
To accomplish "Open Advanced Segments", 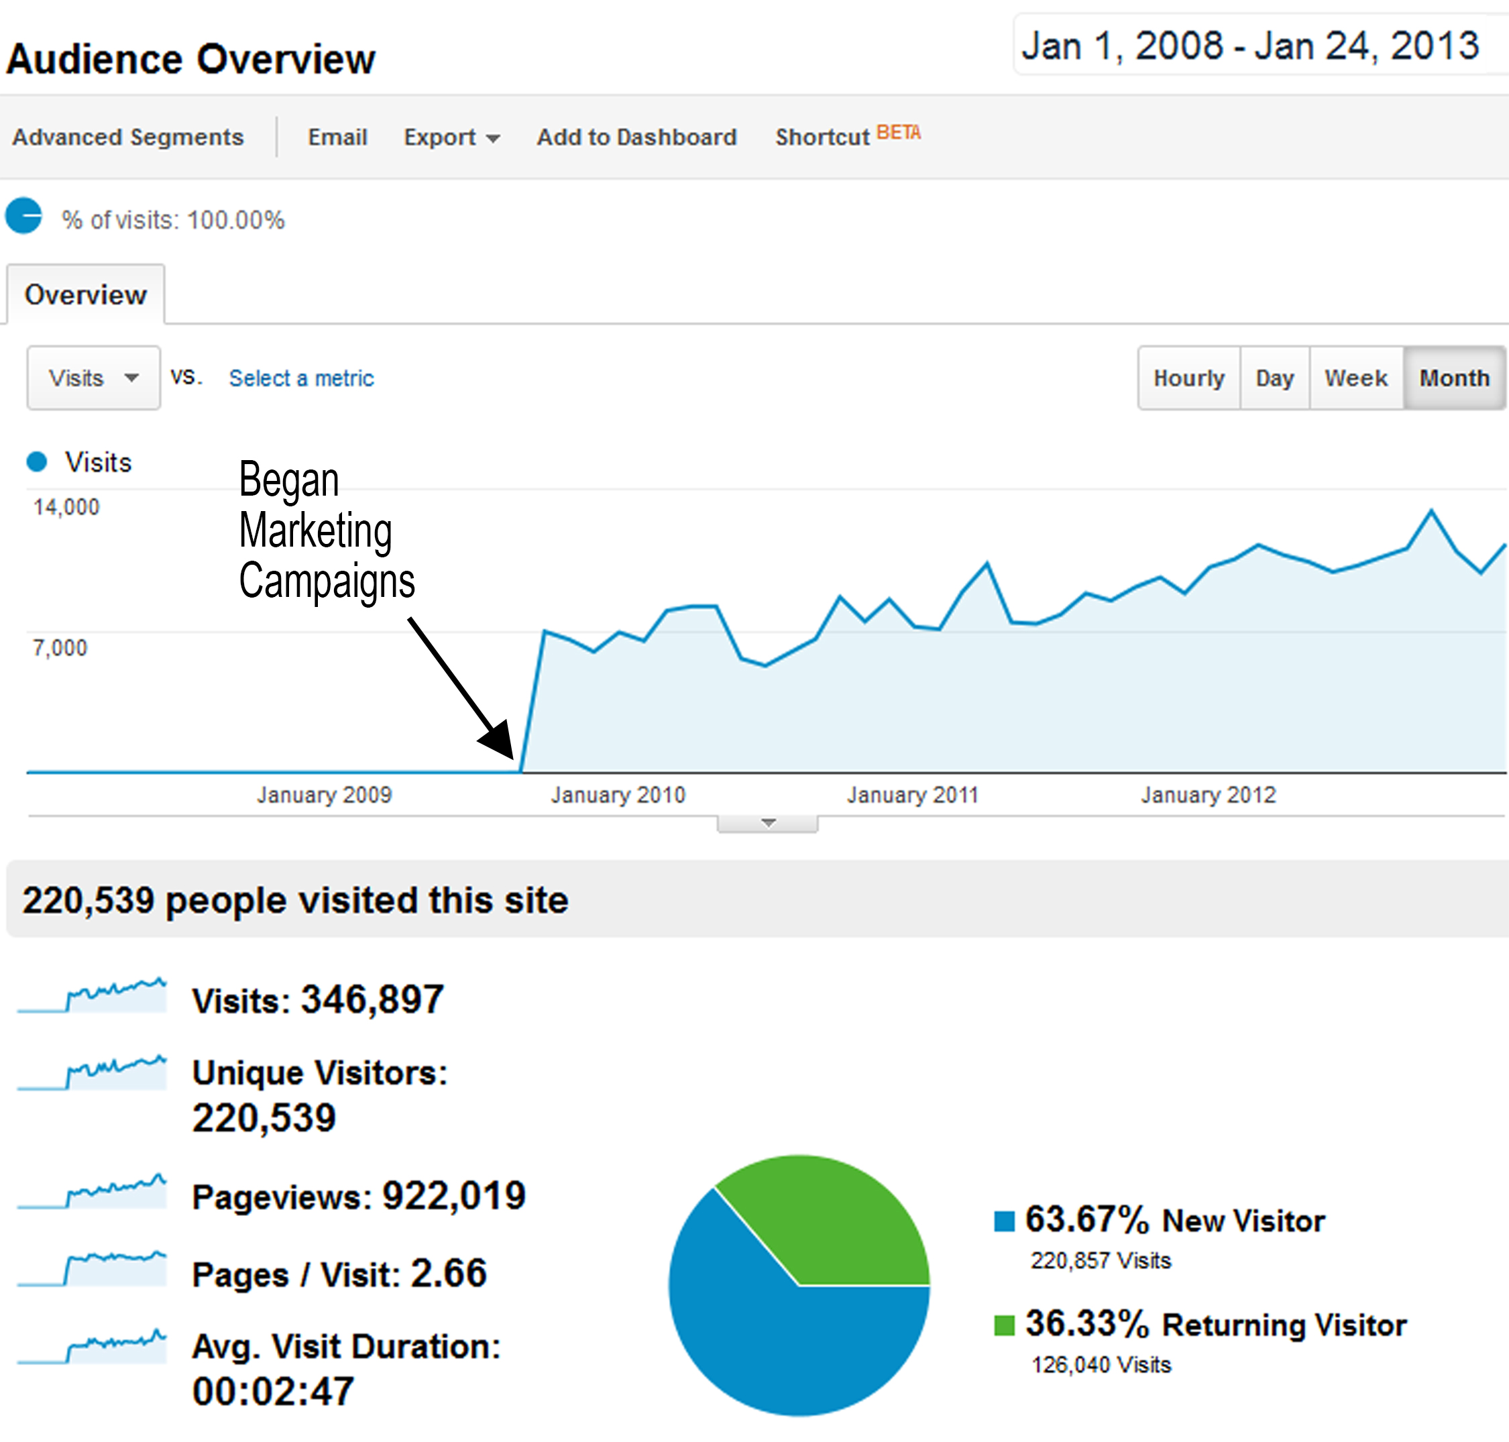I will [127, 137].
